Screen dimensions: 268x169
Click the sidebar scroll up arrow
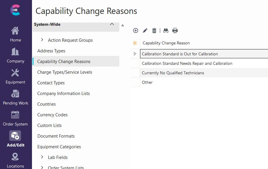pyautogui.click(x=123, y=25)
